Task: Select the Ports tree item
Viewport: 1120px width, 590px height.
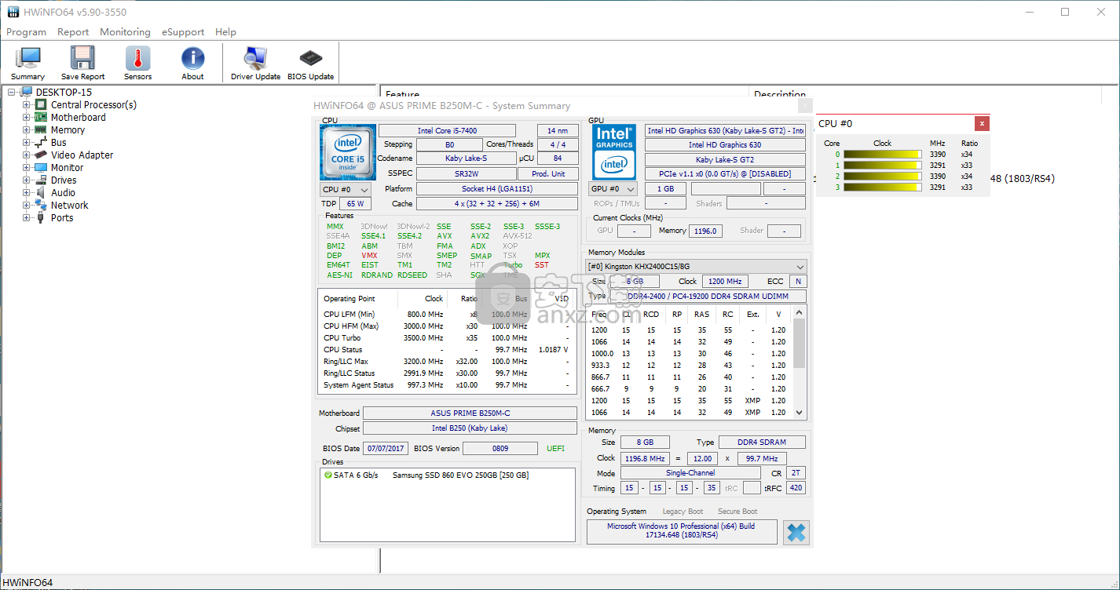Action: pyautogui.click(x=62, y=218)
